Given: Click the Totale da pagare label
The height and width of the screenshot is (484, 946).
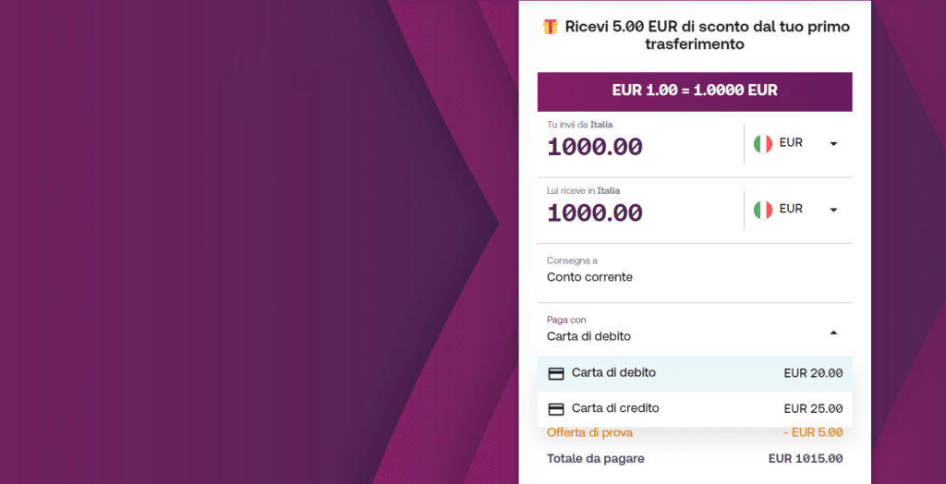Looking at the screenshot, I should coord(595,458).
